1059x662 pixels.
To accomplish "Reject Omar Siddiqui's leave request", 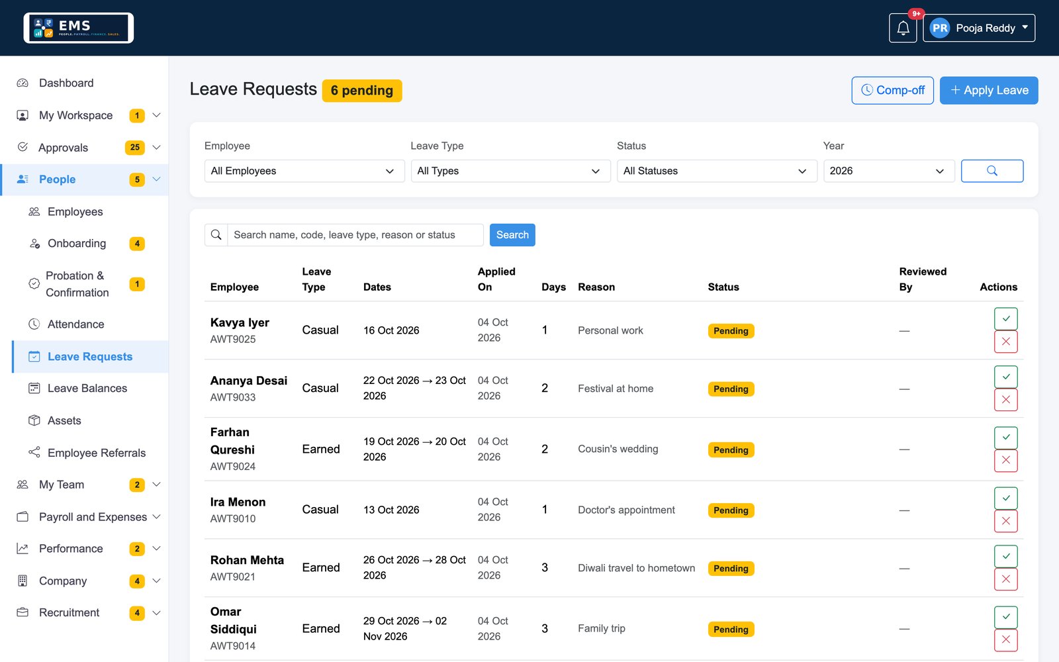I will (1005, 640).
